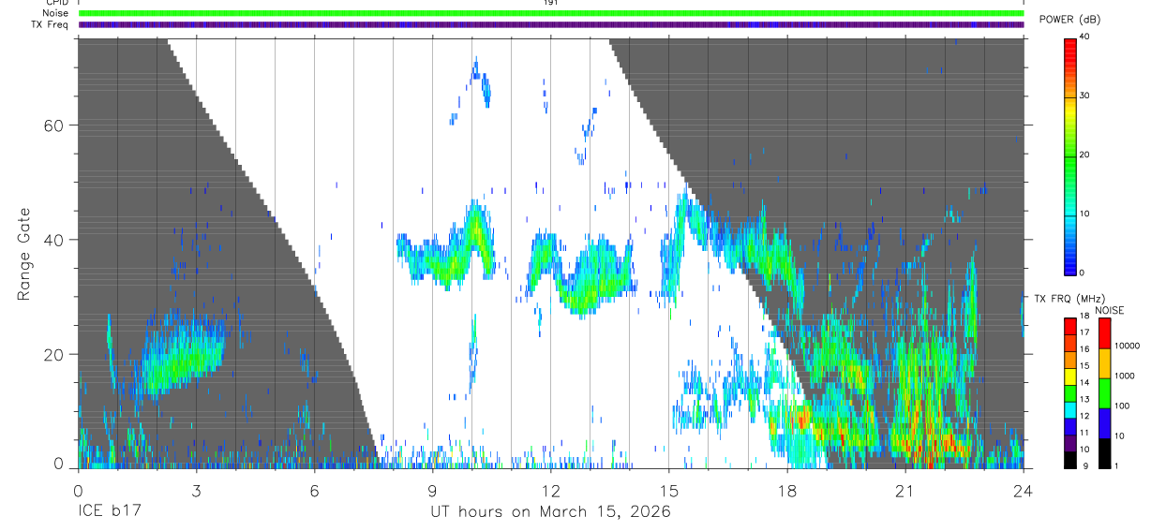Viewport: 1151px width, 531px height.
Task: Click the '3' tick on the UT hours axis
Action: [x=196, y=491]
